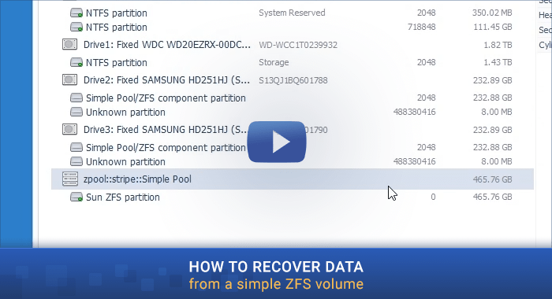The height and width of the screenshot is (299, 552).
Task: Select the Sun ZFS partition entry
Action: (x=293, y=197)
